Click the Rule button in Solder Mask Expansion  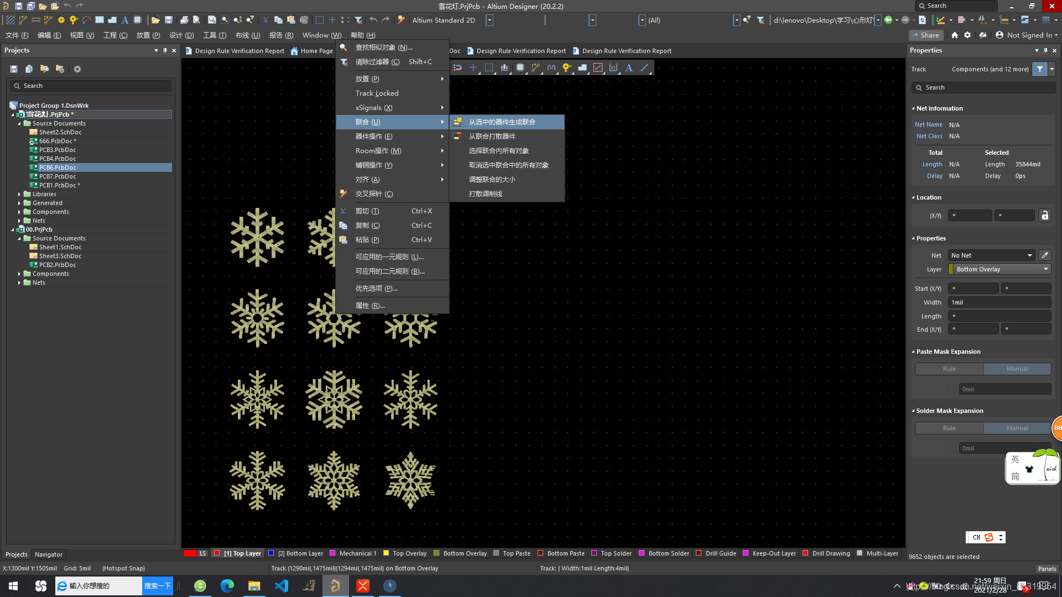click(x=949, y=428)
